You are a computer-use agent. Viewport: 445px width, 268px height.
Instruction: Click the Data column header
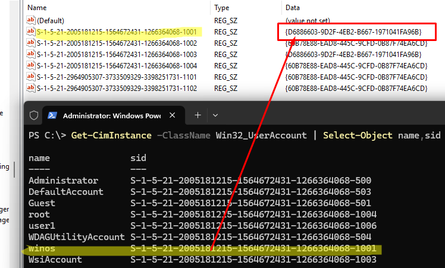(293, 8)
